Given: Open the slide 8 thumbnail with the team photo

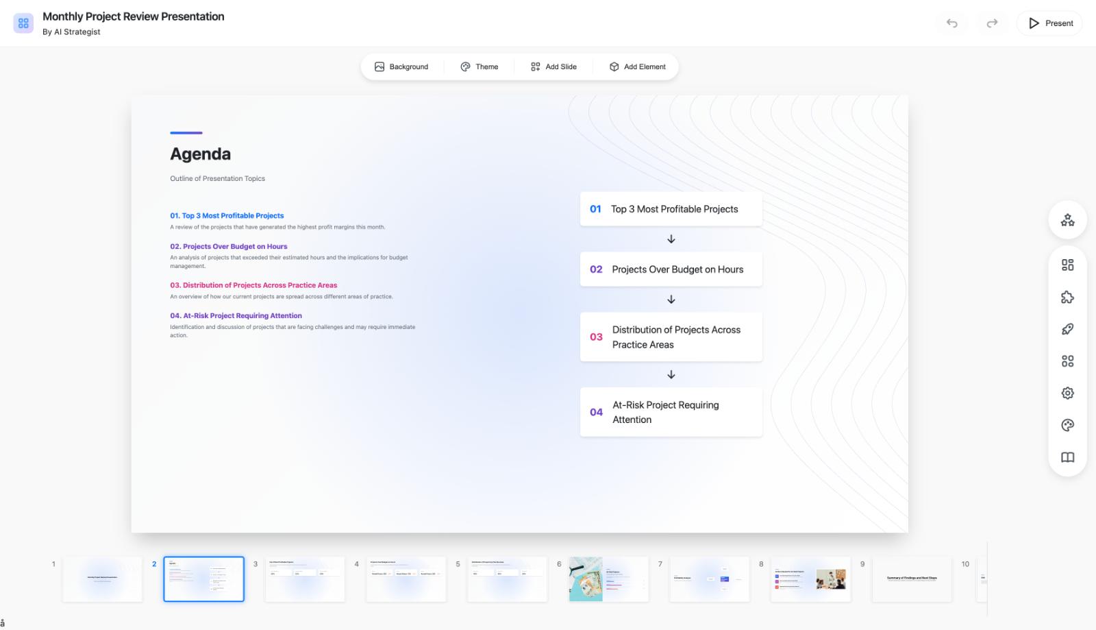Looking at the screenshot, I should point(811,579).
